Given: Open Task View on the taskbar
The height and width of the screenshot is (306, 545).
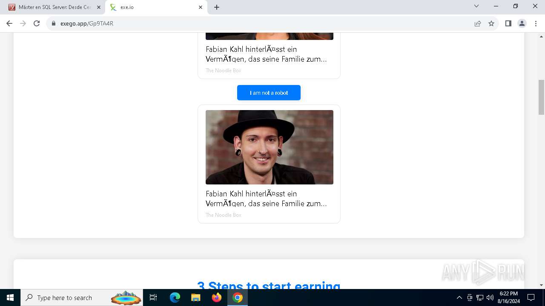Looking at the screenshot, I should coord(154,297).
